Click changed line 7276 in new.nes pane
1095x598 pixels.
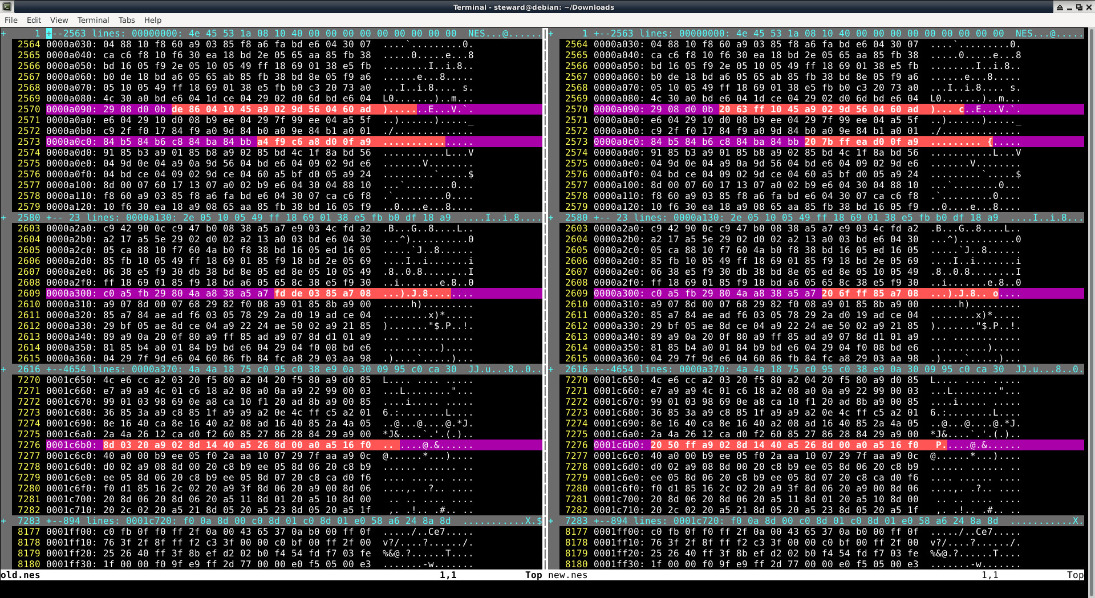pos(816,445)
